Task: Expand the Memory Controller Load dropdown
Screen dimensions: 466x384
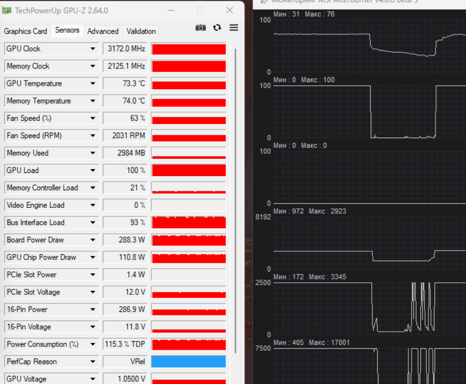Action: pos(93,188)
